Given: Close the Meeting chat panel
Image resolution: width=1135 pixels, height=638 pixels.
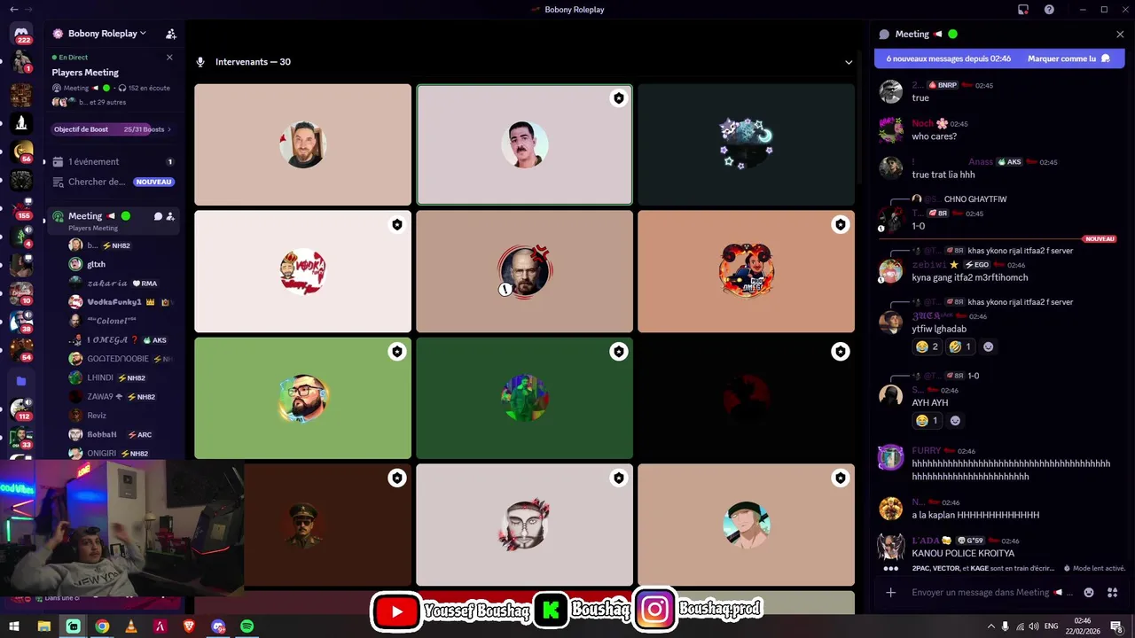Looking at the screenshot, I should coord(1120,34).
